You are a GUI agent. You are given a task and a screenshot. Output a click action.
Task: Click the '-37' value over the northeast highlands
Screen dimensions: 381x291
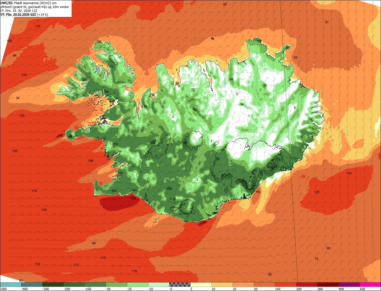(x=264, y=85)
